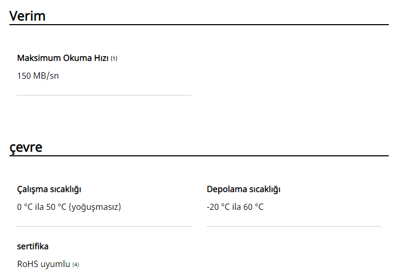Click the word yoğuşmasız in parentheses
Viewport: 415px width, 277px height.
pyautogui.click(x=94, y=207)
